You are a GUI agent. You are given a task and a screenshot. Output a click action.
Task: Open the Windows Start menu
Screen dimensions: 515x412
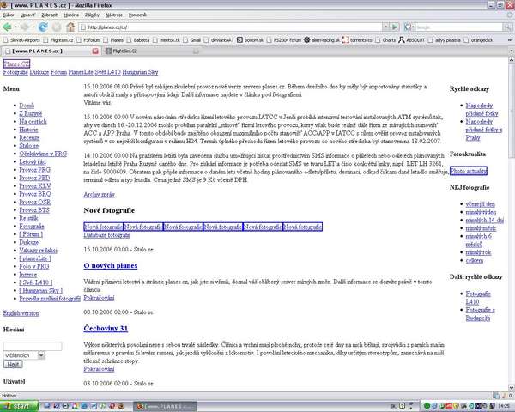tap(19, 406)
